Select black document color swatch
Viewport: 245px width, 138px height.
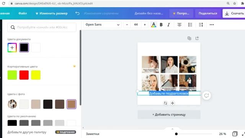pos(24,48)
